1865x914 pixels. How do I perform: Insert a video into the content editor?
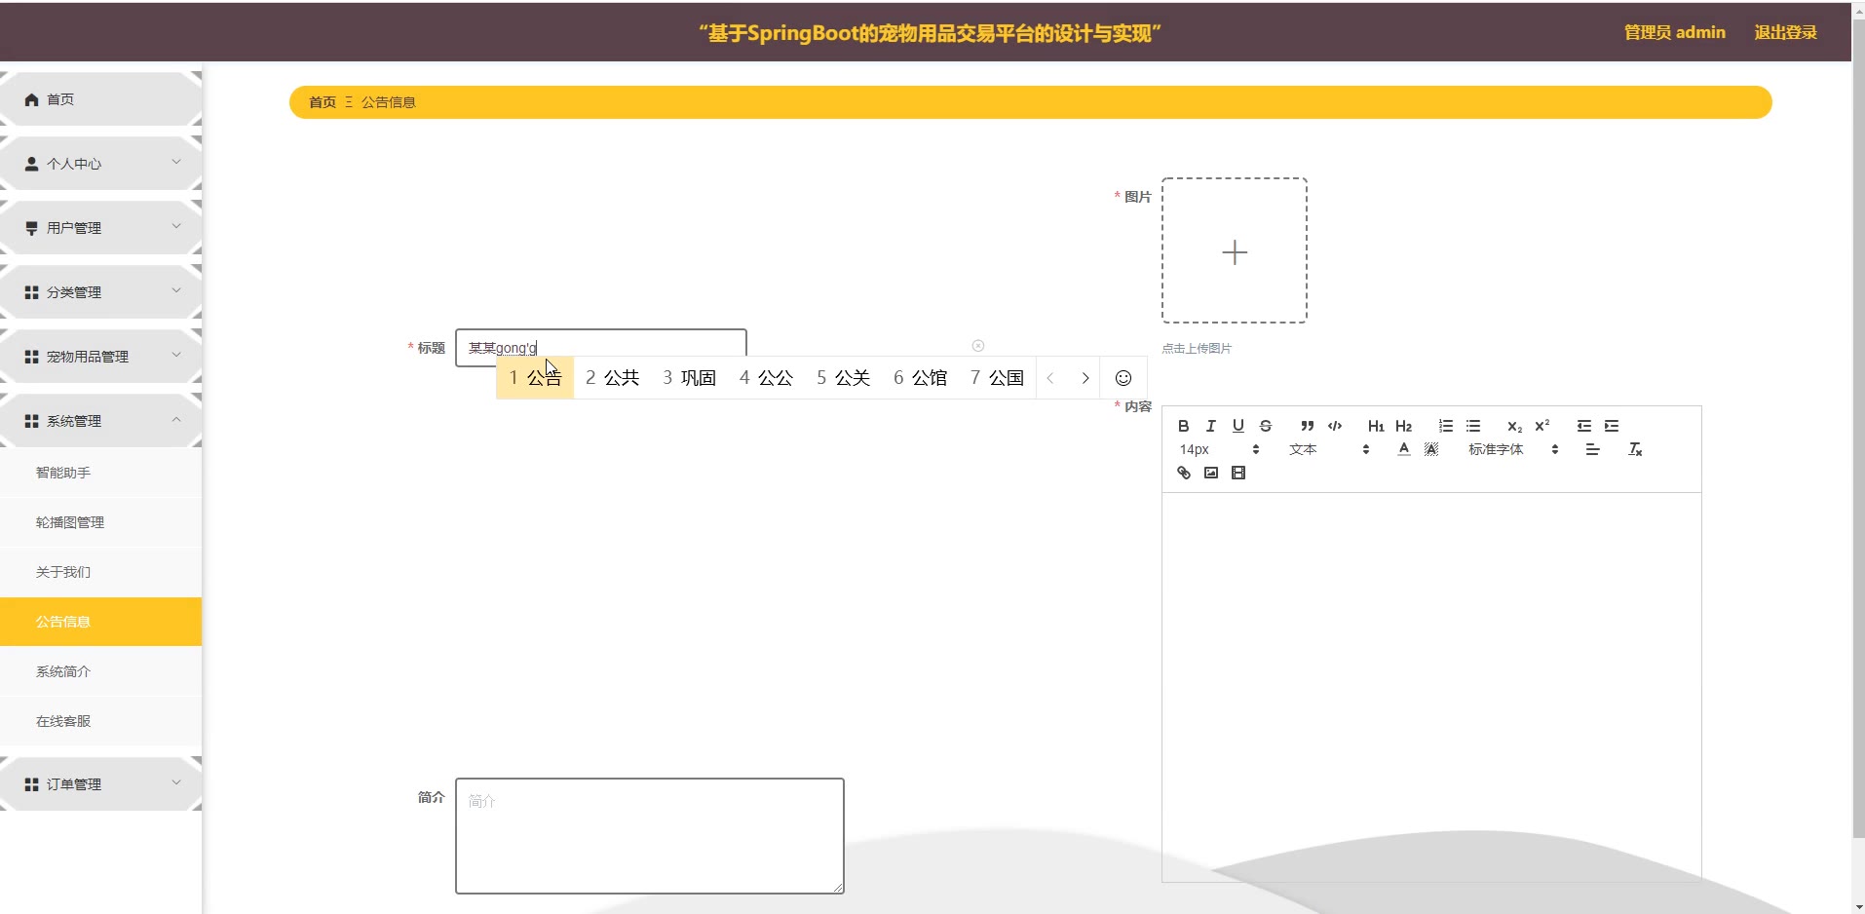pos(1237,473)
